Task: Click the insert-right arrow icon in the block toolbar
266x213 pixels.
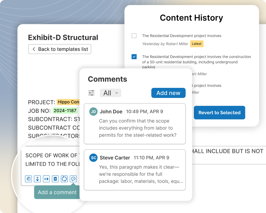Action: click(46, 179)
